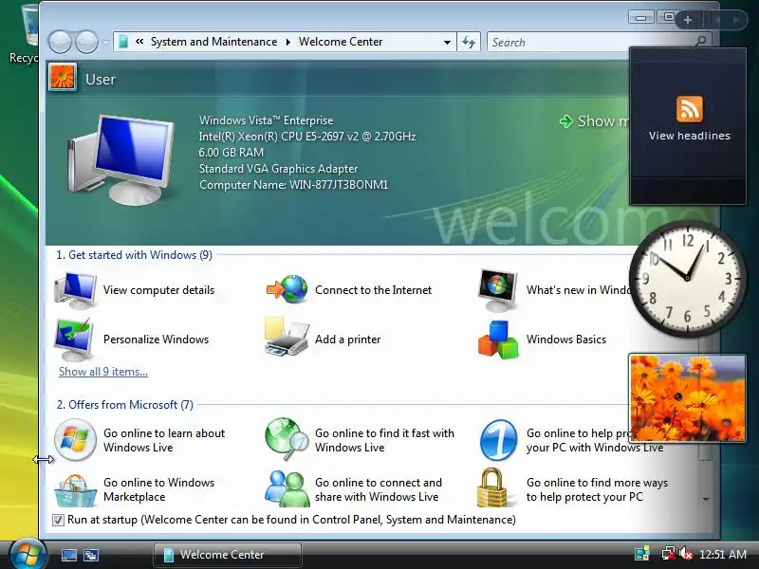Image resolution: width=759 pixels, height=569 pixels.
Task: Click the Welcome Center taskbar button
Action: 228,555
